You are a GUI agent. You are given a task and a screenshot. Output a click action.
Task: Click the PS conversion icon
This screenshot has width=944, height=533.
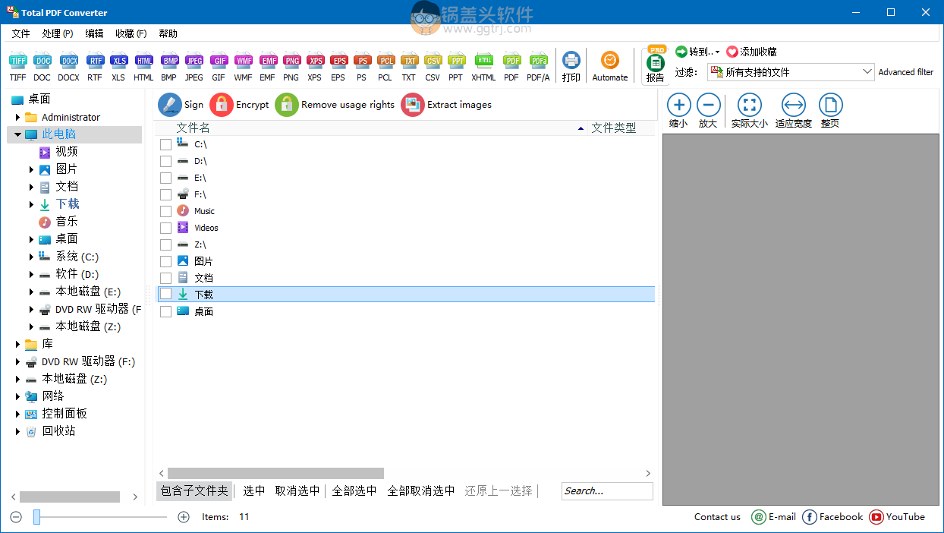362,61
